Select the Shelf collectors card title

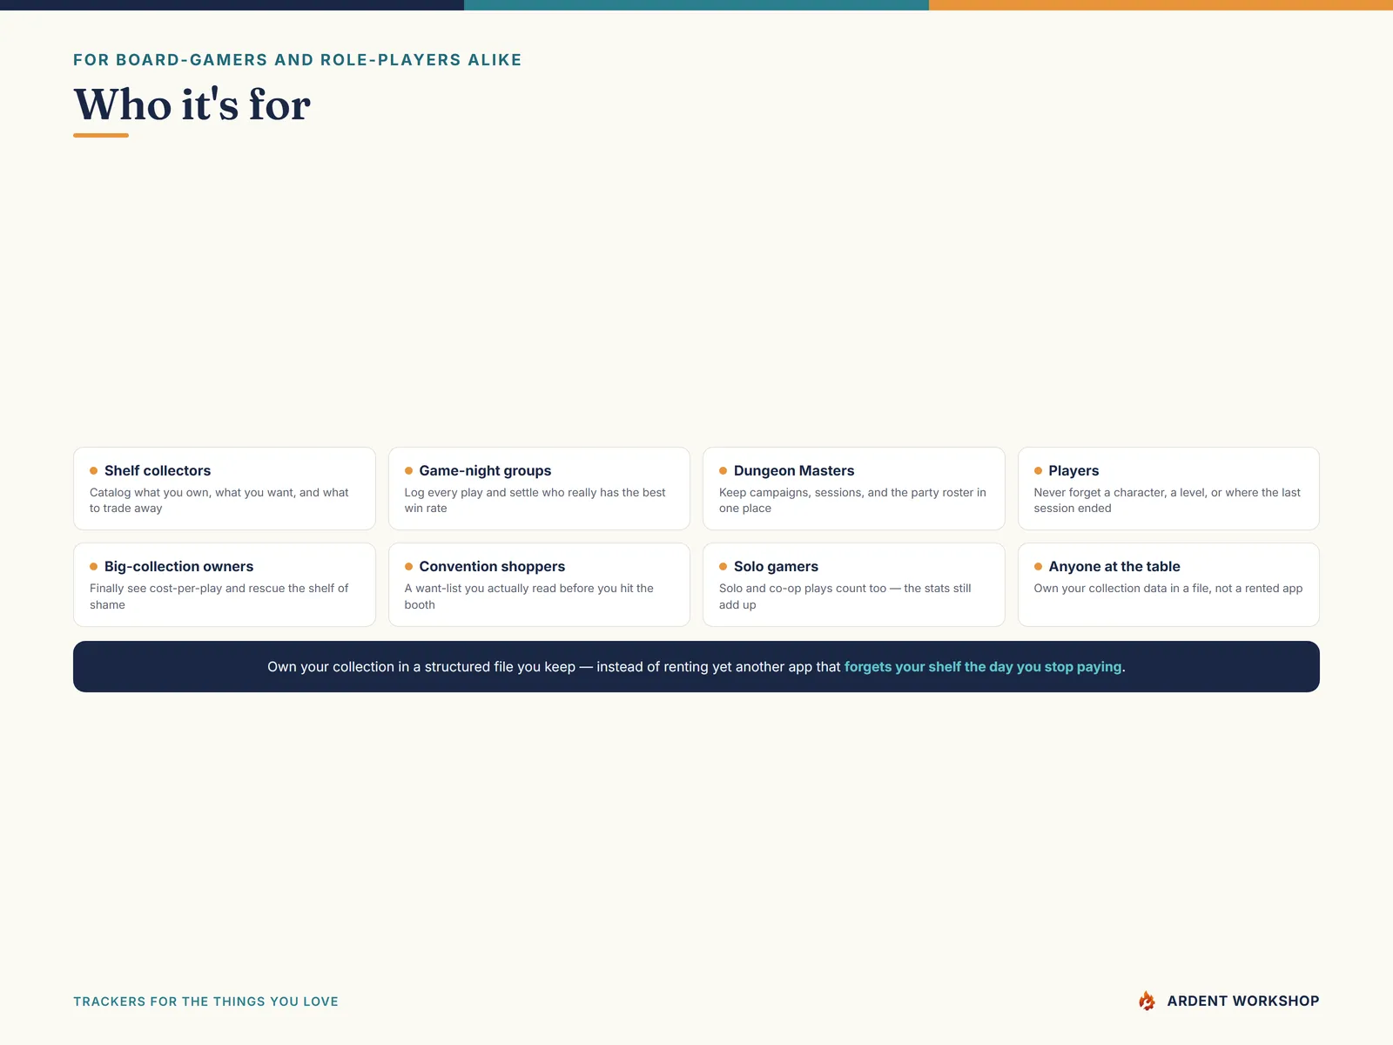(158, 470)
